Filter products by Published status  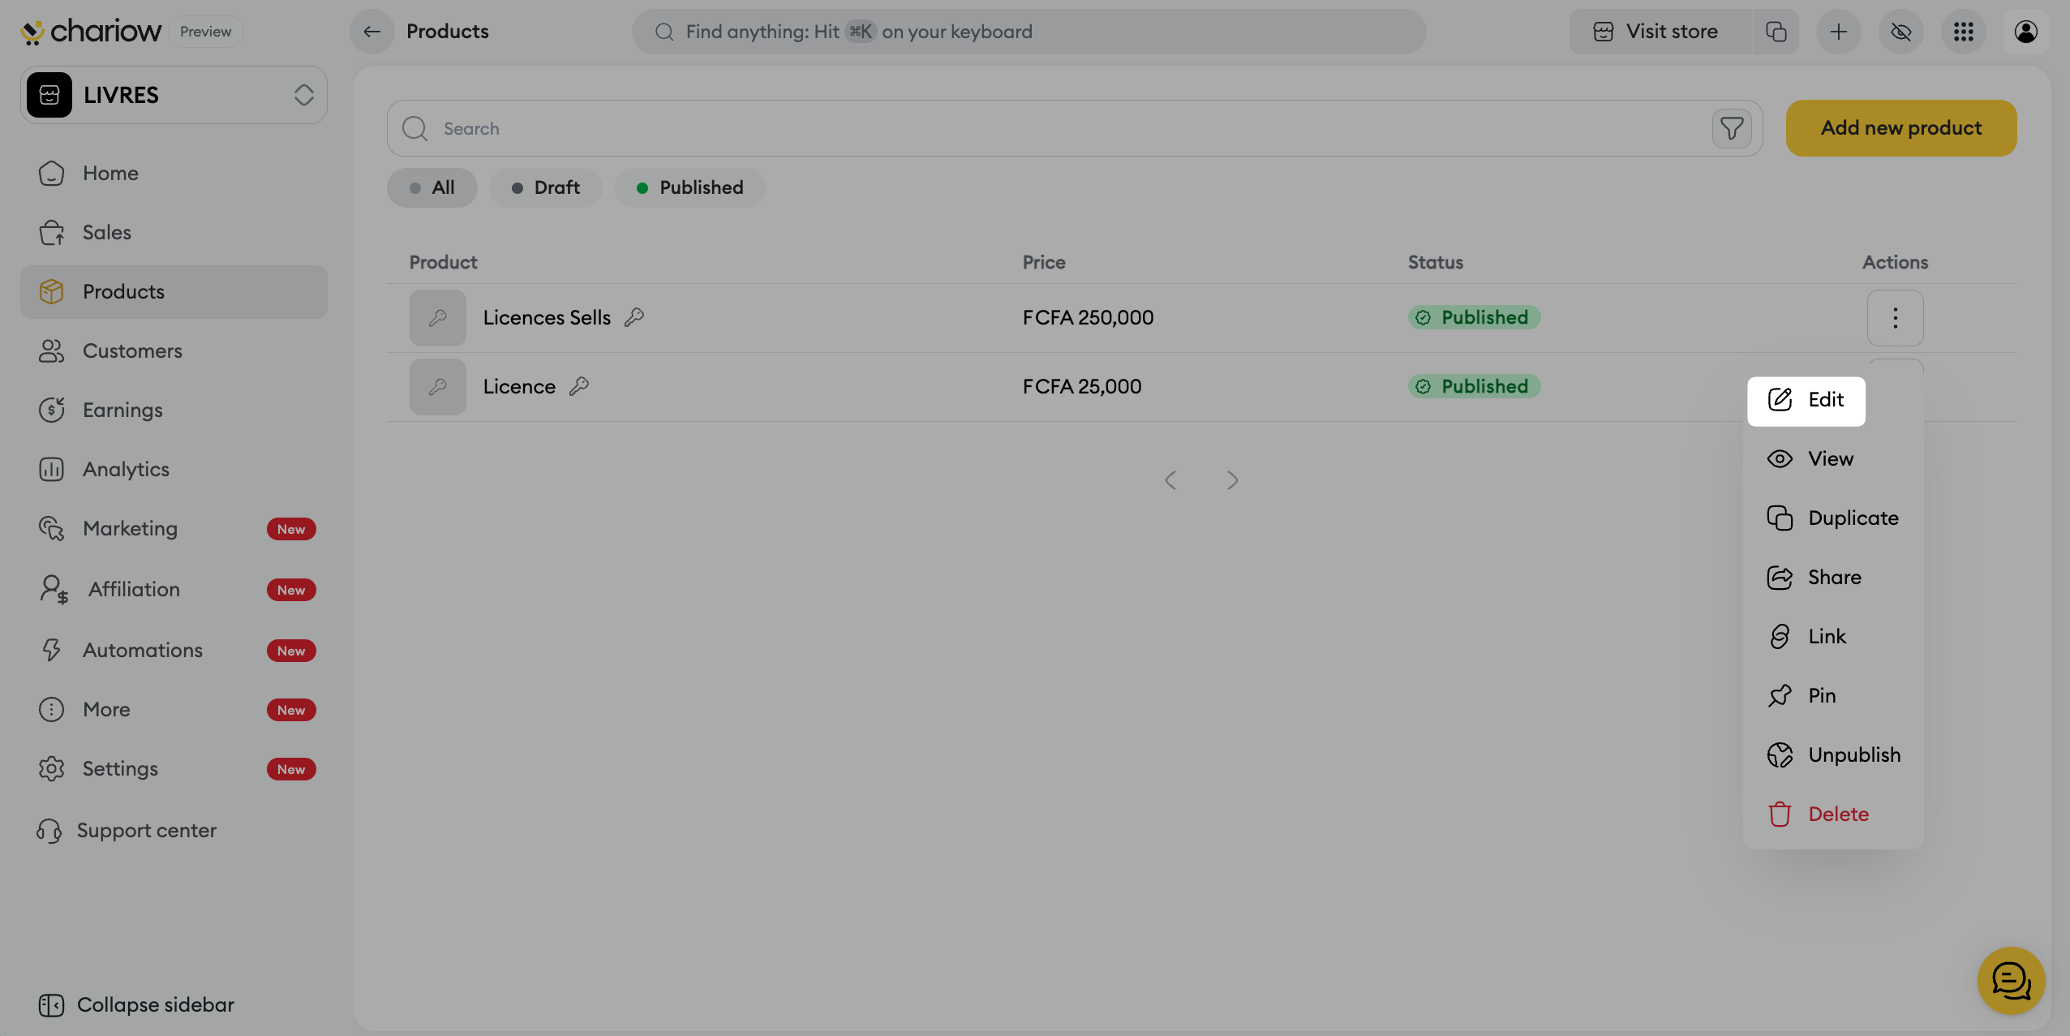689,187
